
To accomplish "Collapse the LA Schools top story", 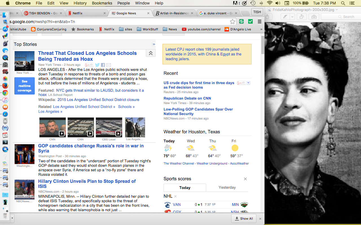I will click(x=151, y=53).
